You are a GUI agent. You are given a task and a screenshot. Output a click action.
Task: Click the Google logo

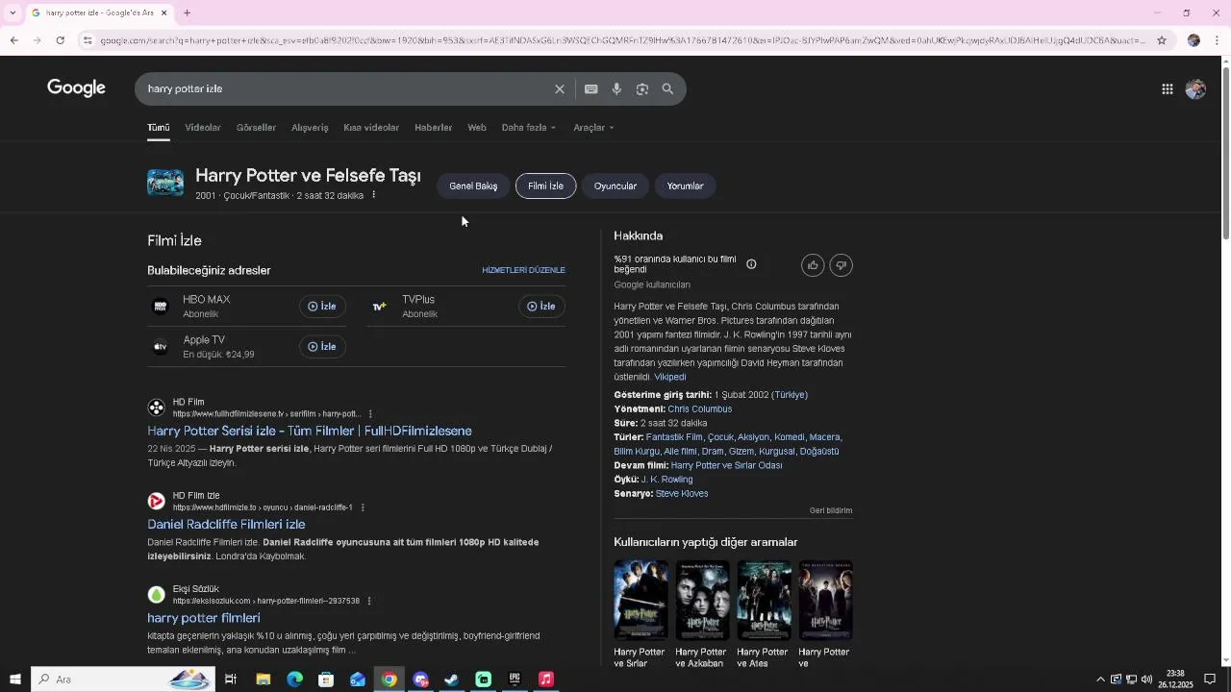point(77,88)
